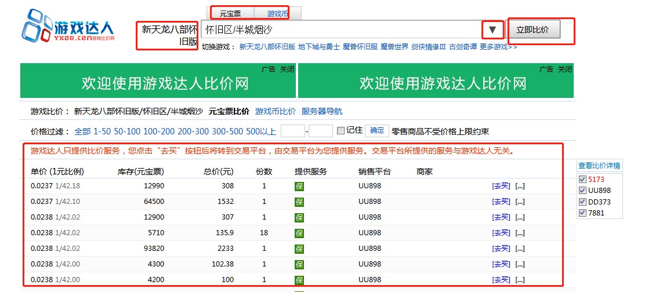
Task: Click the green 保 icon in the 93820 stock row
Action: [299, 249]
